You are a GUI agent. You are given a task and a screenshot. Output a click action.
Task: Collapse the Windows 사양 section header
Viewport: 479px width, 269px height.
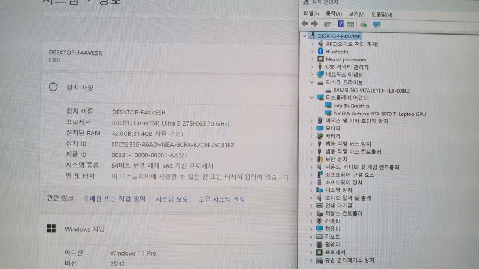169,229
